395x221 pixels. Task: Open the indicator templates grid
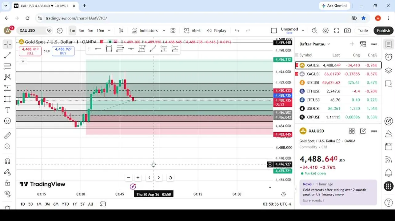pyautogui.click(x=173, y=30)
